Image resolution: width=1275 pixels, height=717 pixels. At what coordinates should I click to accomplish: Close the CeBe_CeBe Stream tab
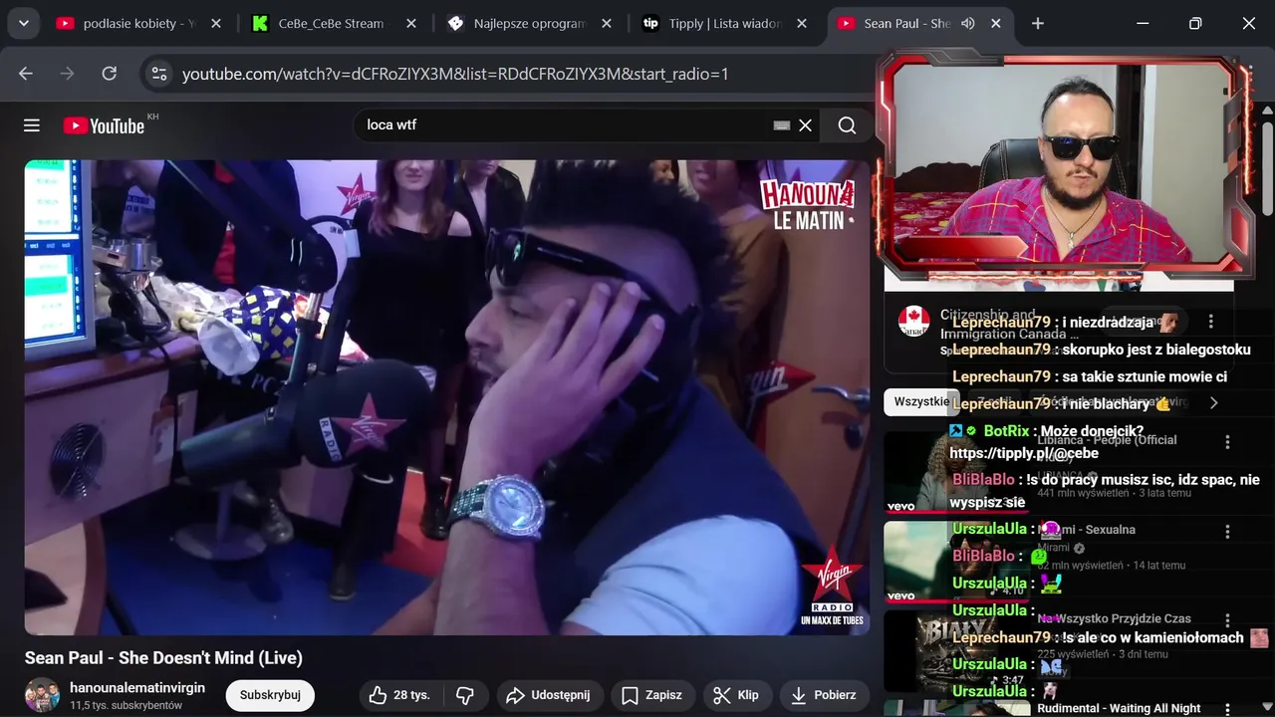[x=411, y=23]
